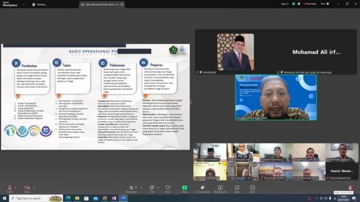Show previous page of gallery participants
The width and height of the screenshot is (360, 202).
[x=195, y=162]
